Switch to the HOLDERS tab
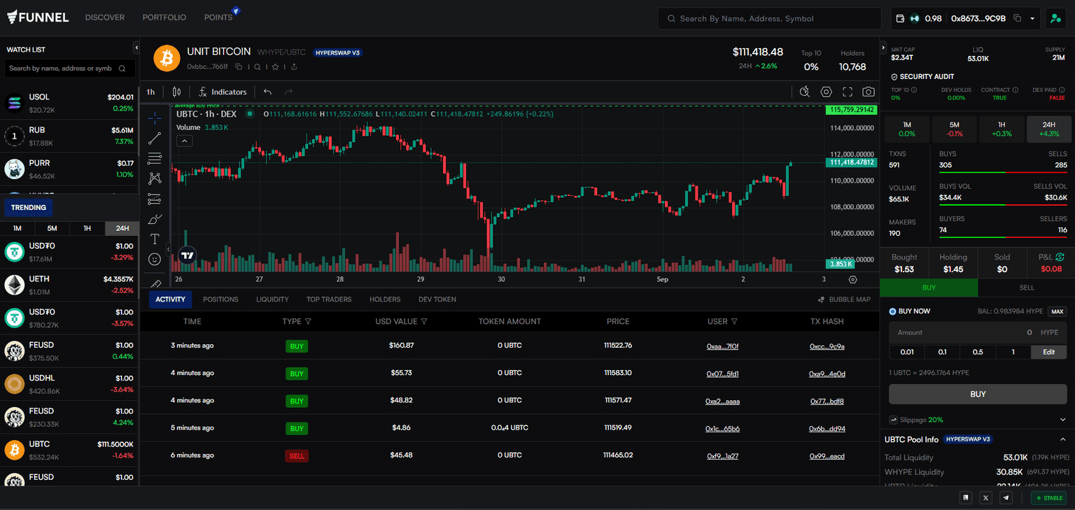1075x510 pixels. tap(385, 299)
